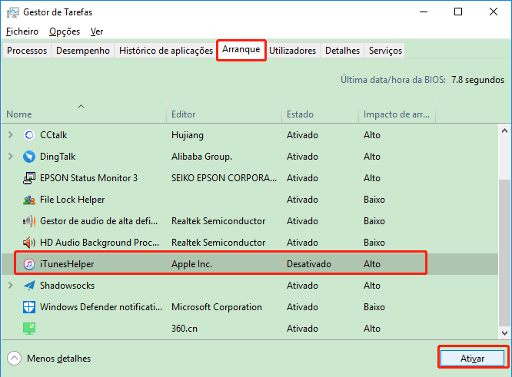The height and width of the screenshot is (377, 512).
Task: Select the DingTalk row name
Action: (58, 157)
